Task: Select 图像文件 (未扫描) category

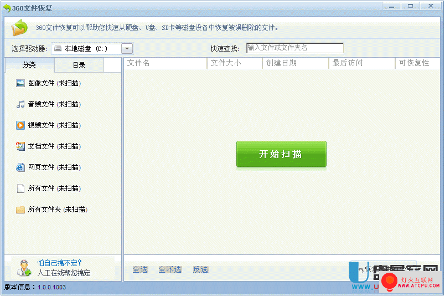Action: 49,83
